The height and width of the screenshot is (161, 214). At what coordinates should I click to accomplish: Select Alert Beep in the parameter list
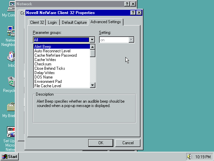pos(62,47)
